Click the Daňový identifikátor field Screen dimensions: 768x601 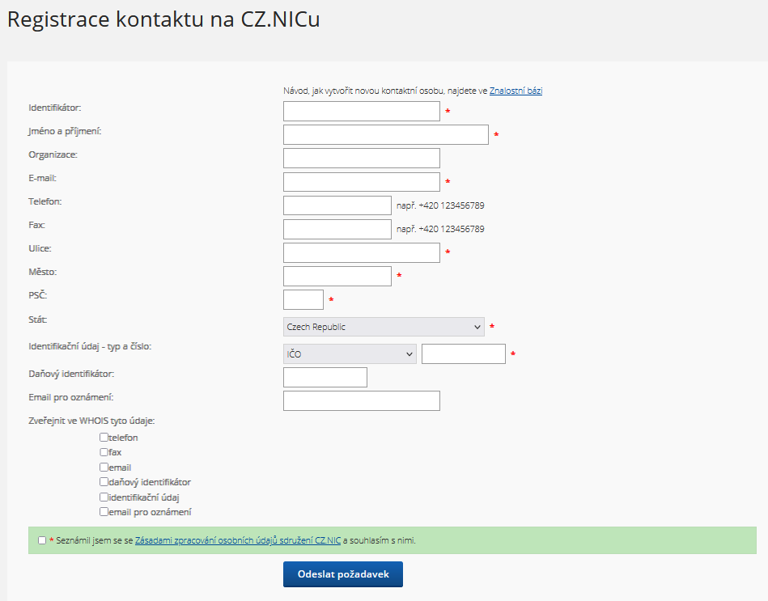click(325, 377)
